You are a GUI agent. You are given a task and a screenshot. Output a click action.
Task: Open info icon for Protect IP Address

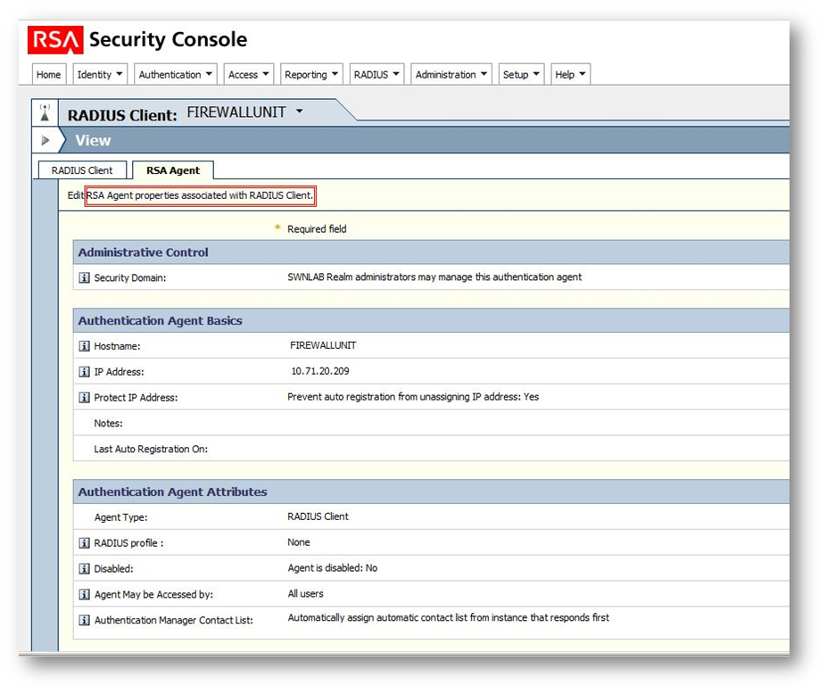(84, 398)
